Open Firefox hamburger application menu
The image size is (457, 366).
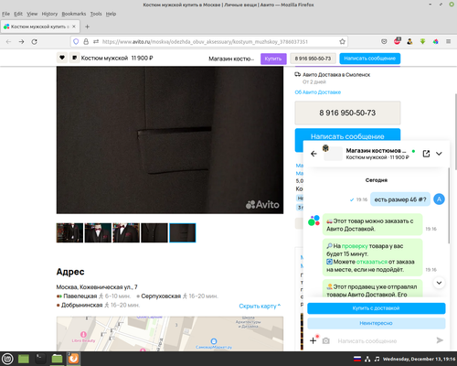(449, 41)
